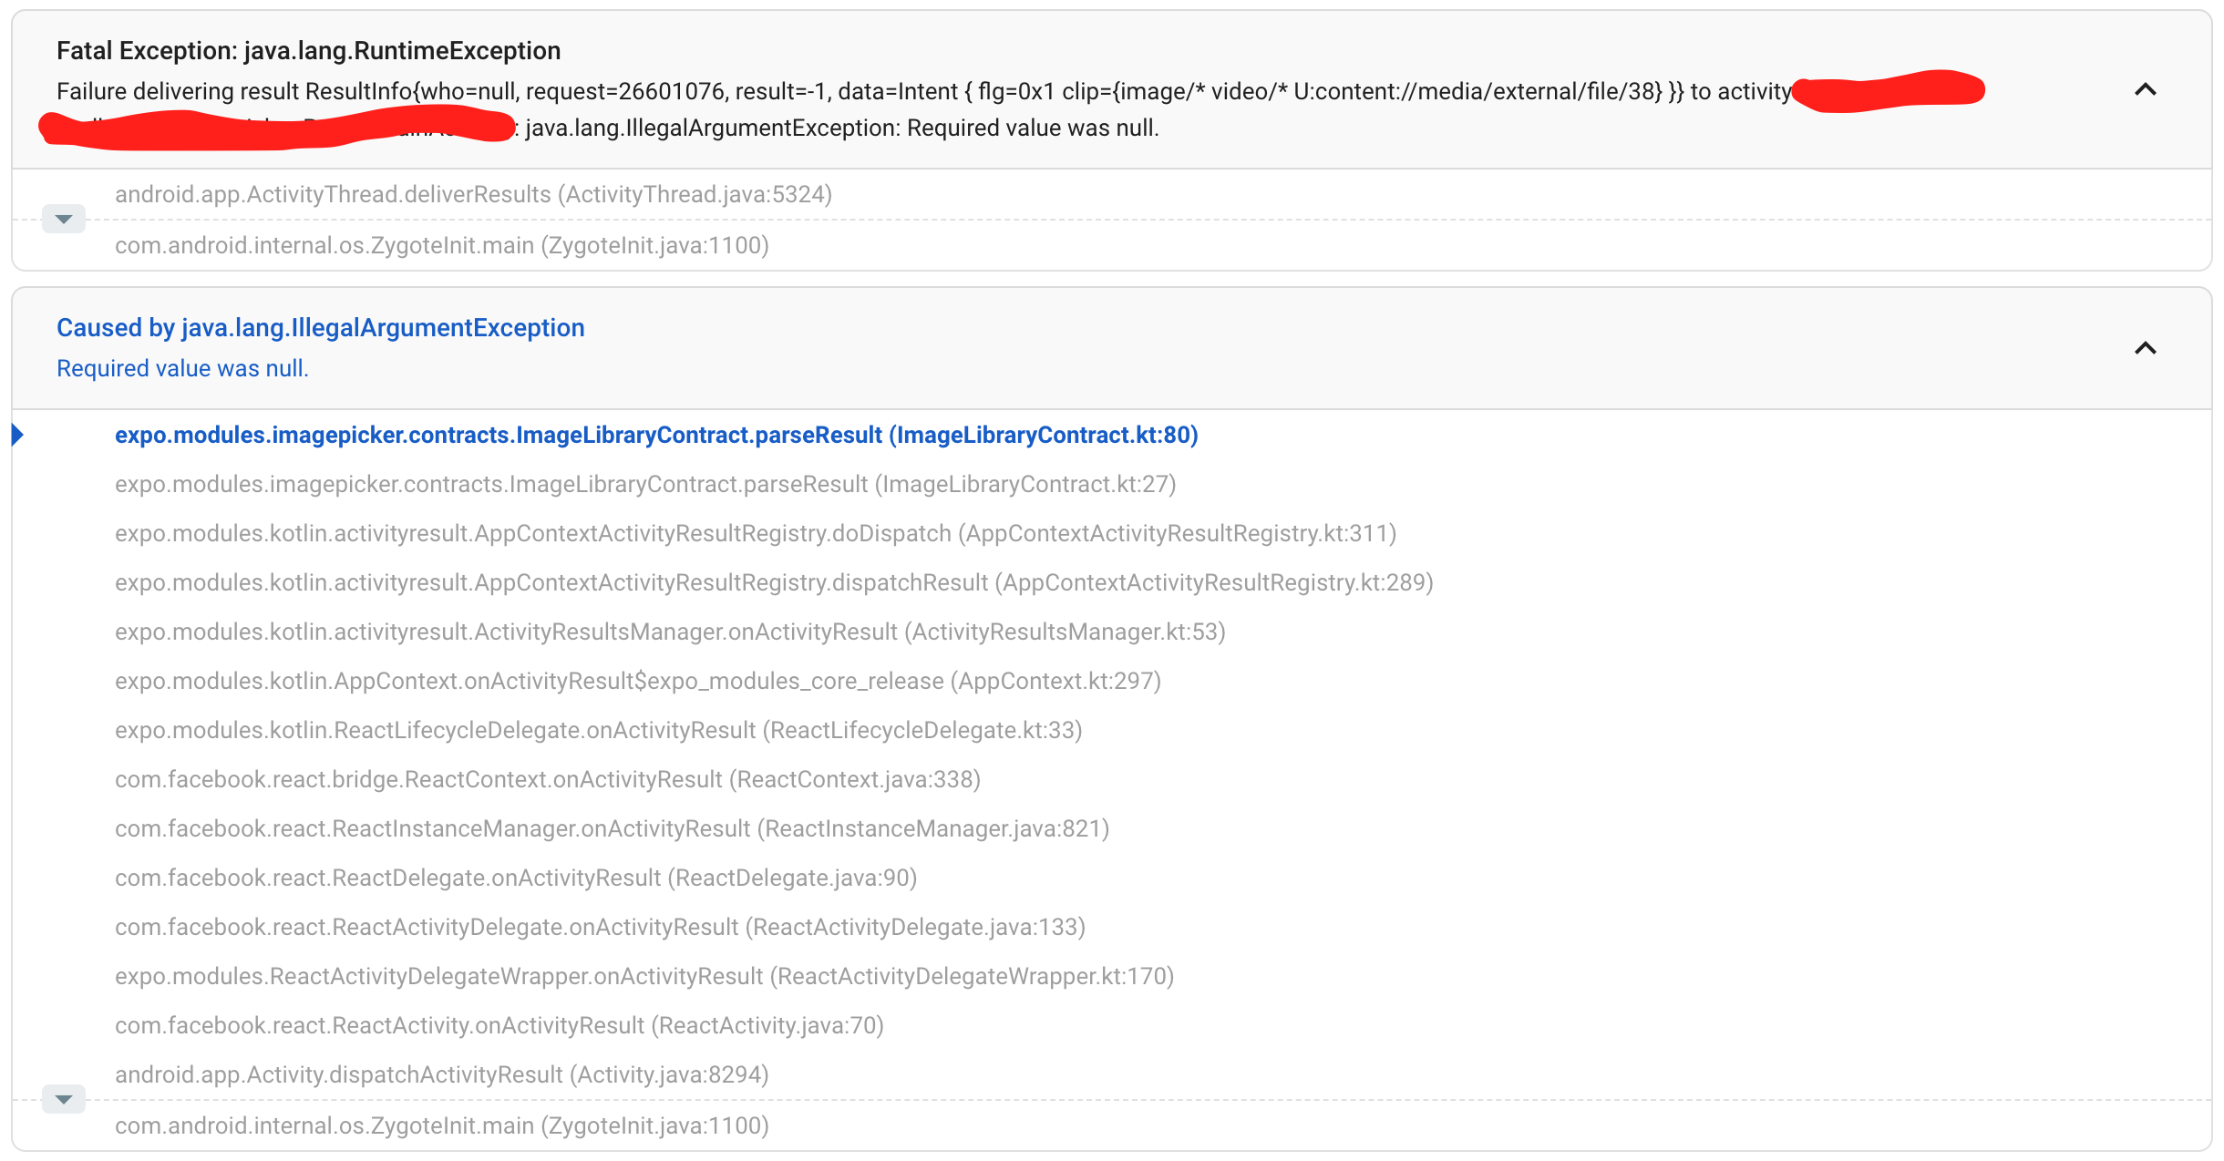Select the ReactLifecycleDelegate.onActivityResult frame
This screenshot has width=2224, height=1161.
(598, 730)
